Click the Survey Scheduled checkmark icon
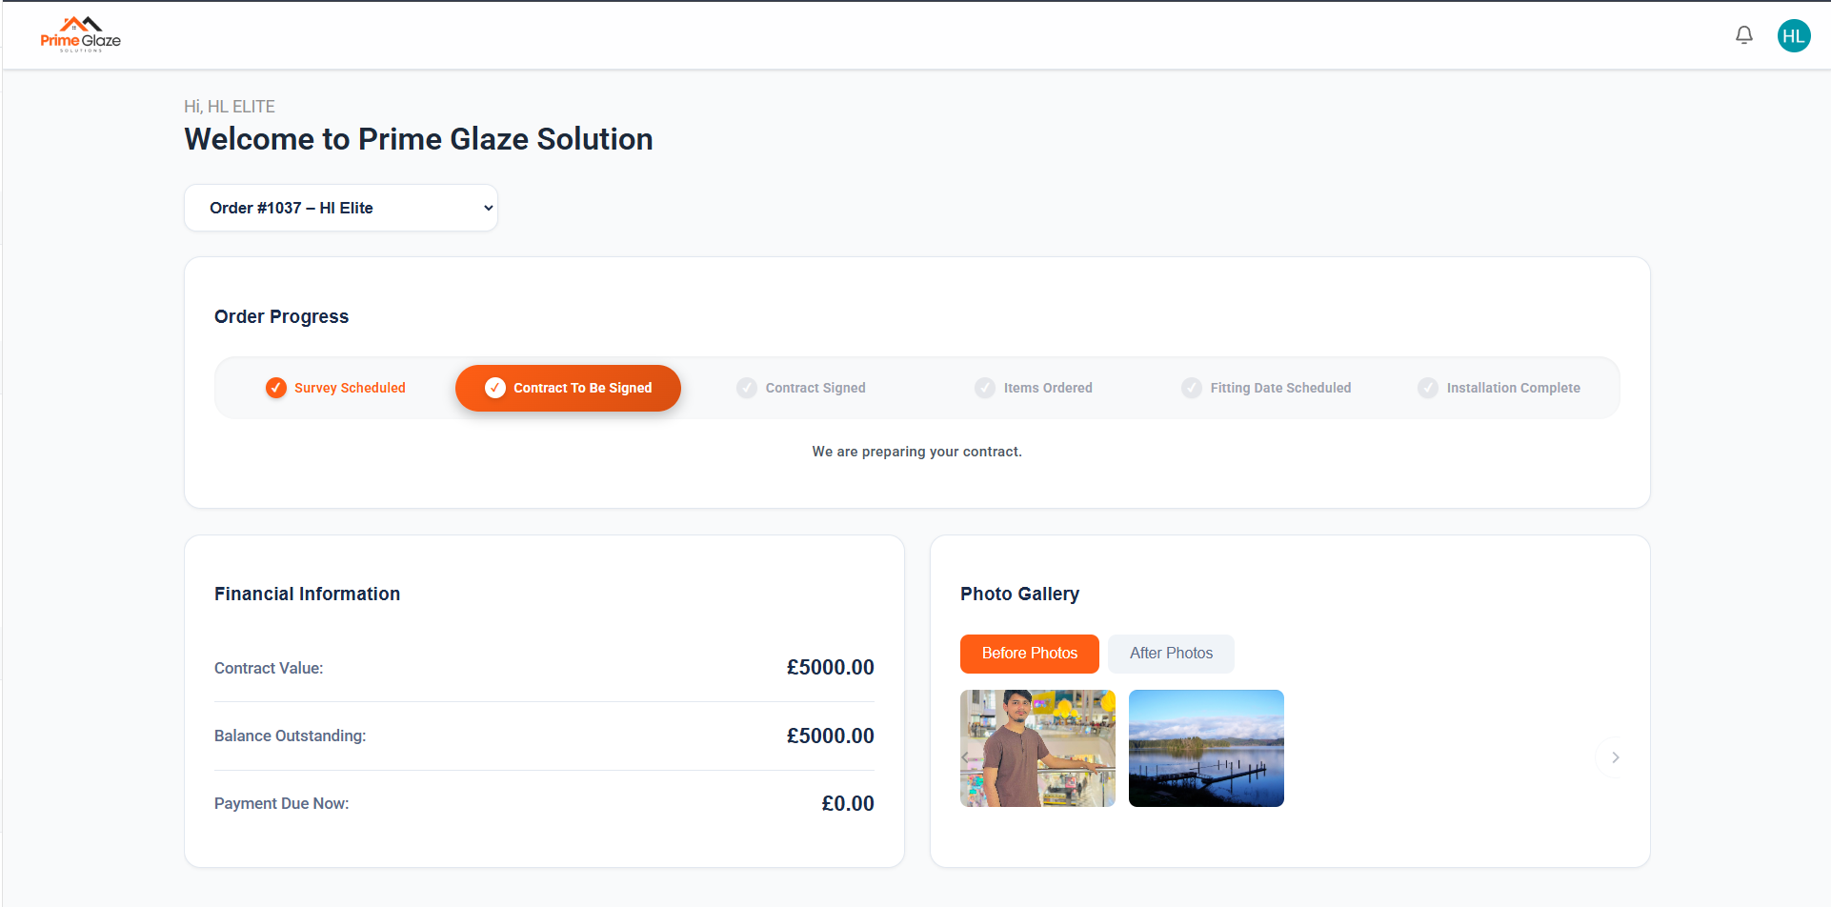 click(276, 388)
